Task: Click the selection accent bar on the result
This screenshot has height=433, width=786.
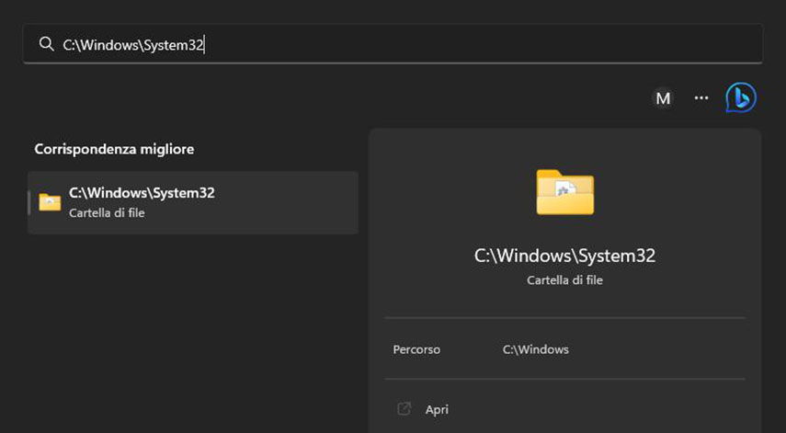Action: [30, 202]
